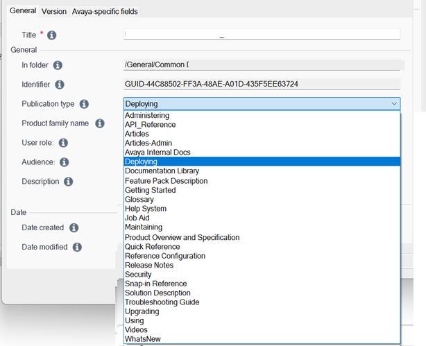Collapse the Publication type dropdown arrow

[x=394, y=104]
